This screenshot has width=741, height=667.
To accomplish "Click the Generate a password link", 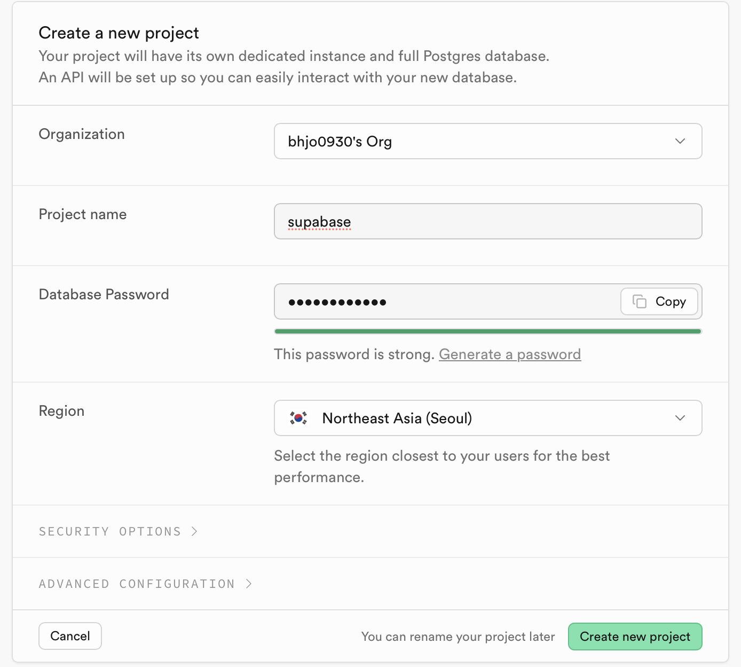I will [510, 354].
